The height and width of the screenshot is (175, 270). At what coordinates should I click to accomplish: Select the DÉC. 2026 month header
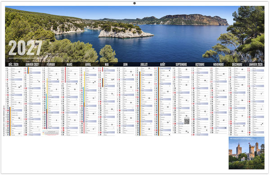pos(13,64)
